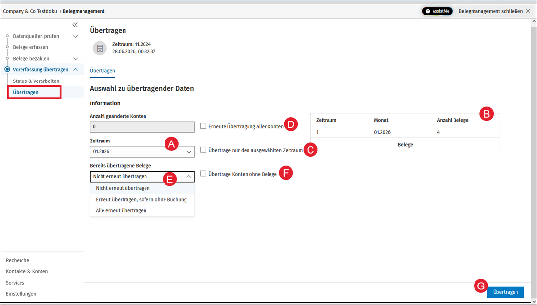Click the Monat column header

point(381,120)
